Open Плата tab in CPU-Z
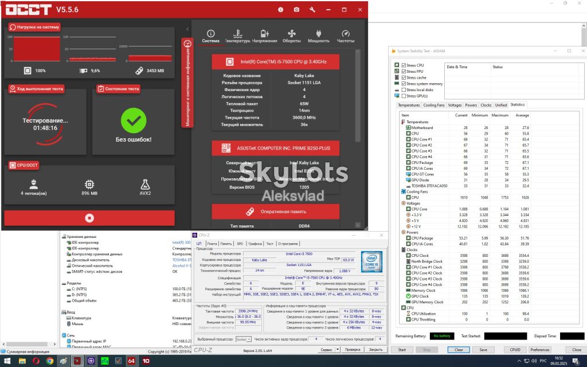The image size is (587, 367). tap(212, 244)
